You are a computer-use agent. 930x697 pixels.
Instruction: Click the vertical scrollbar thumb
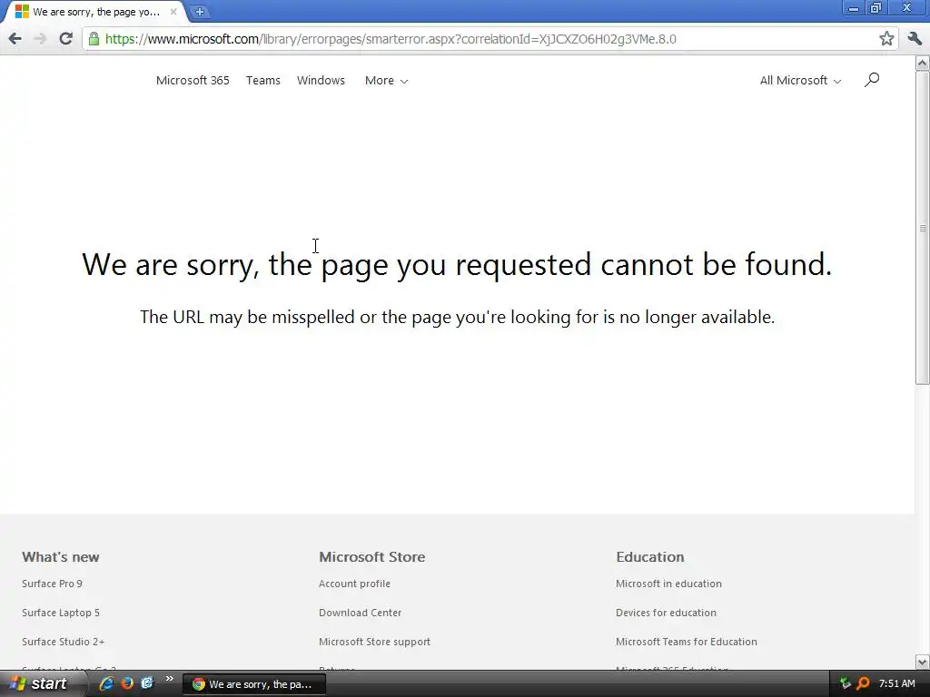(923, 228)
